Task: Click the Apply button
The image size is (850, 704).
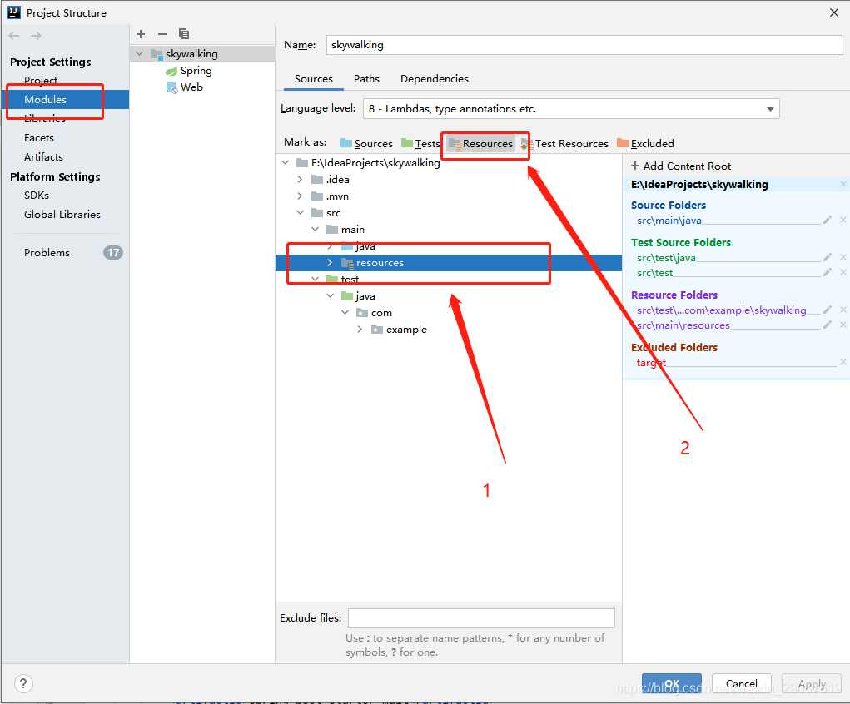Action: pyautogui.click(x=812, y=683)
